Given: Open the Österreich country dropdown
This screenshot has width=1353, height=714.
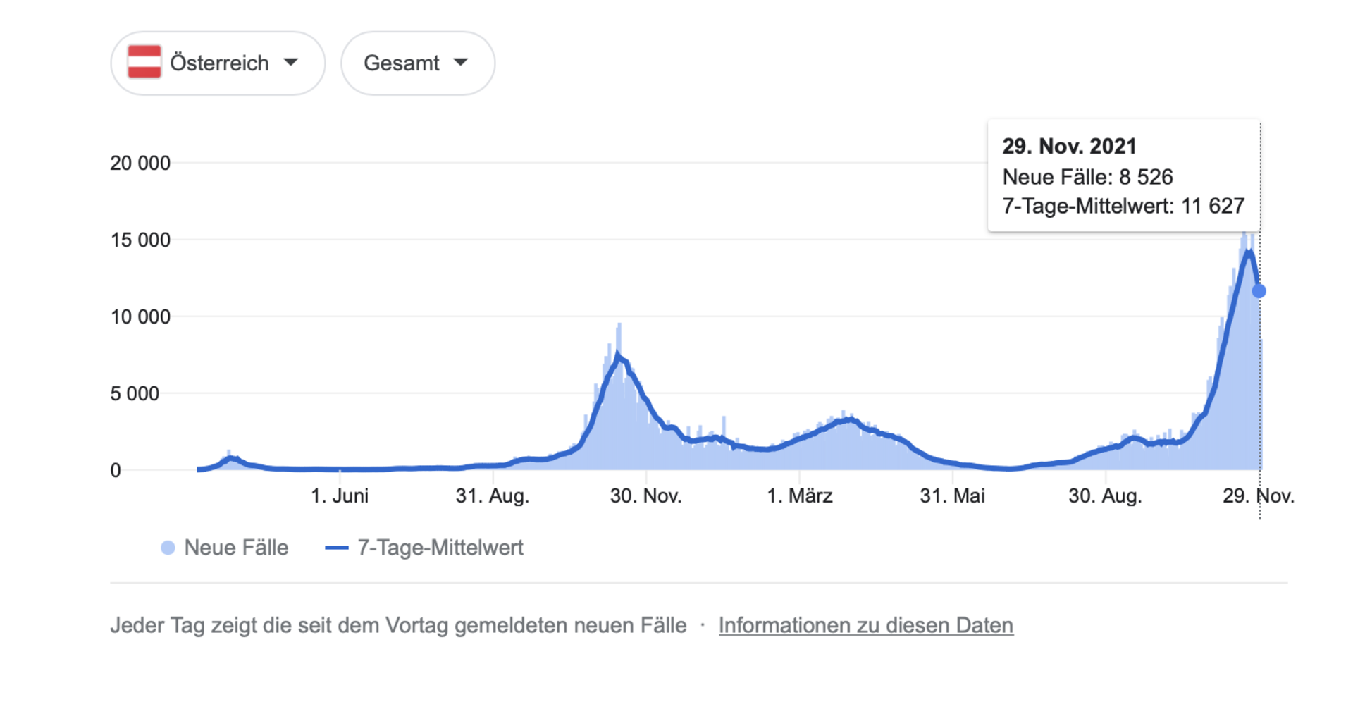Looking at the screenshot, I should point(217,63).
